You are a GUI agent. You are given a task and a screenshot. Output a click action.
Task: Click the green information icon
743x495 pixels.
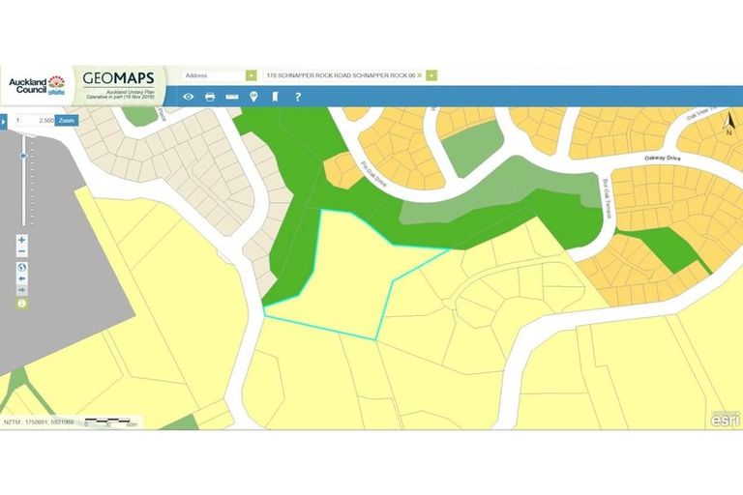22,304
